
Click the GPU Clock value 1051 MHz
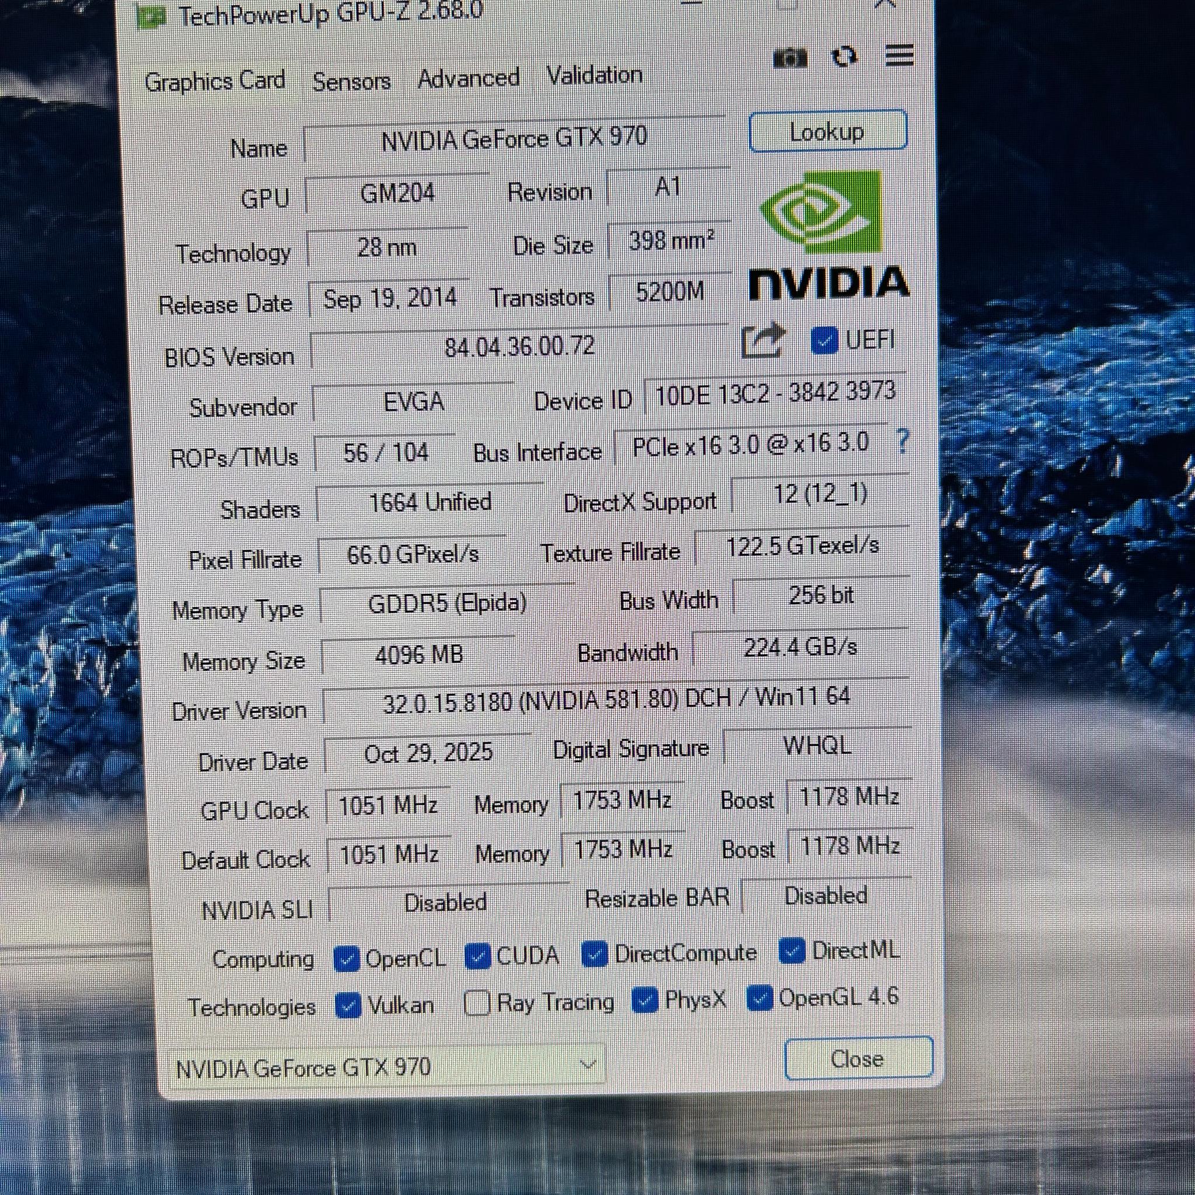click(388, 806)
